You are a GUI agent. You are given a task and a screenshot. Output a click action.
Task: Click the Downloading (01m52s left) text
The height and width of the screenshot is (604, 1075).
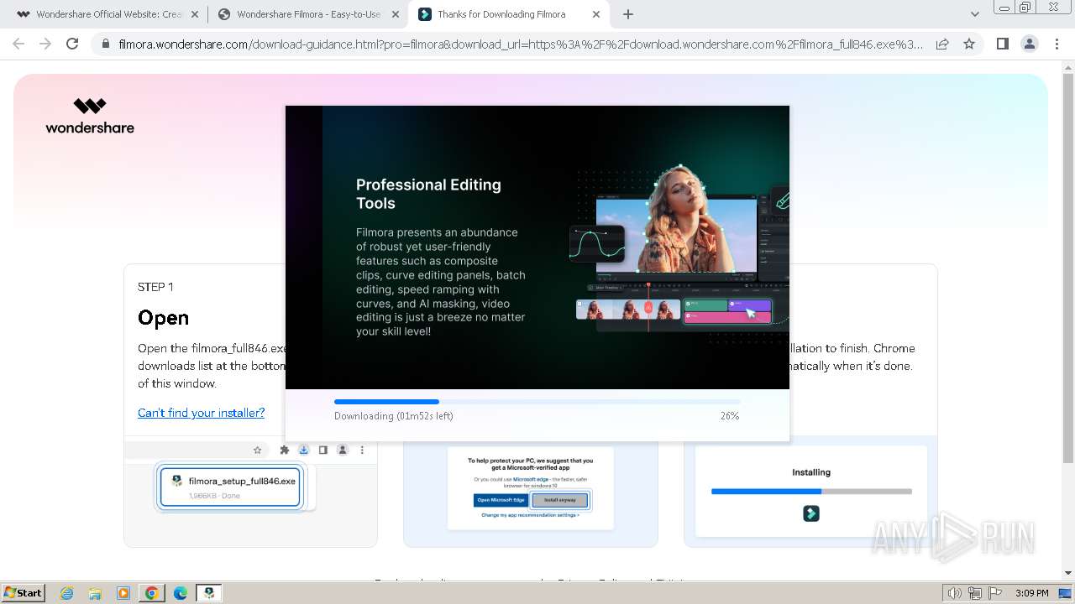[394, 416]
